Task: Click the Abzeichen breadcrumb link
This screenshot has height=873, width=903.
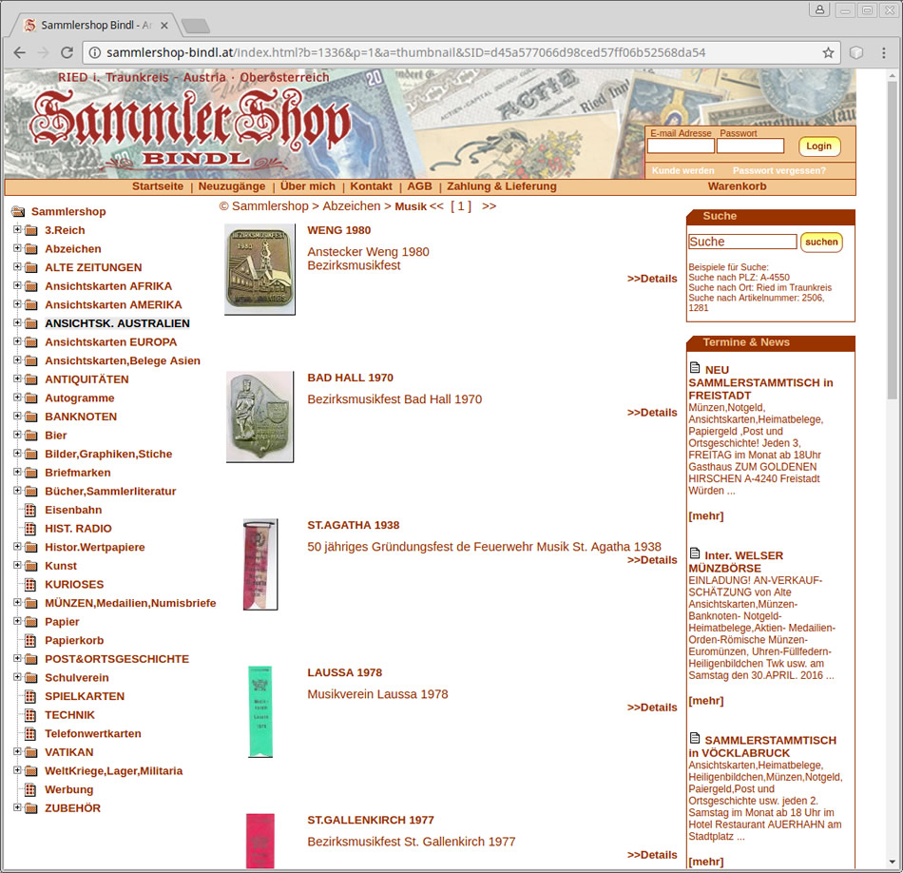Action: pyautogui.click(x=352, y=206)
